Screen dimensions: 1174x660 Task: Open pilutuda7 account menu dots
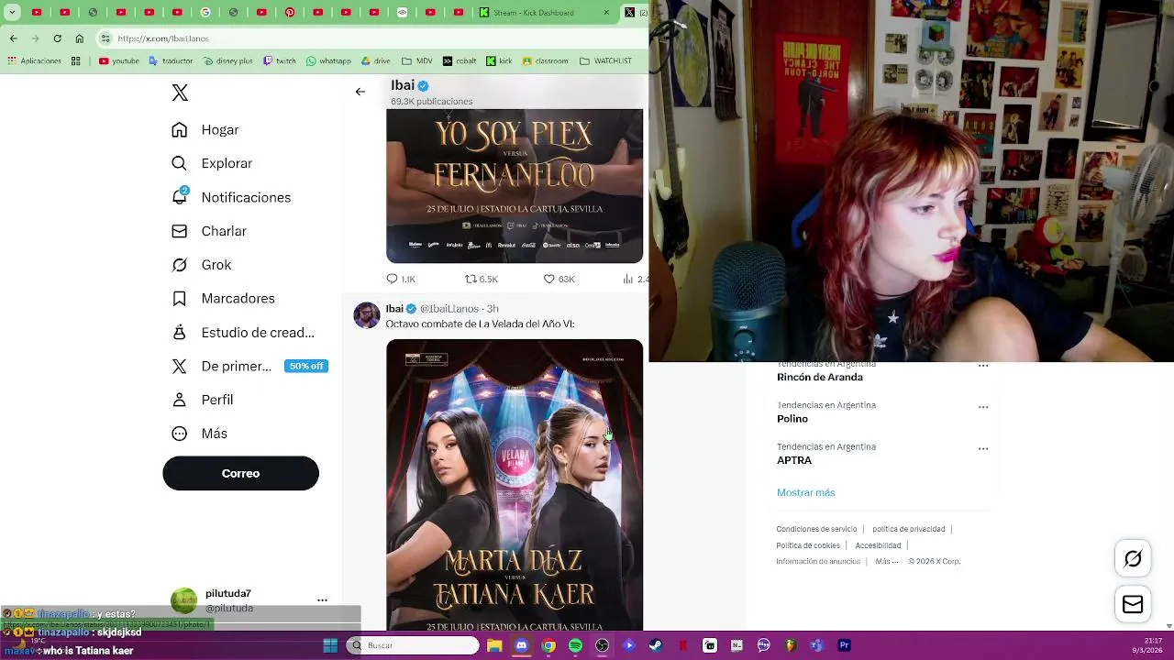pyautogui.click(x=322, y=600)
